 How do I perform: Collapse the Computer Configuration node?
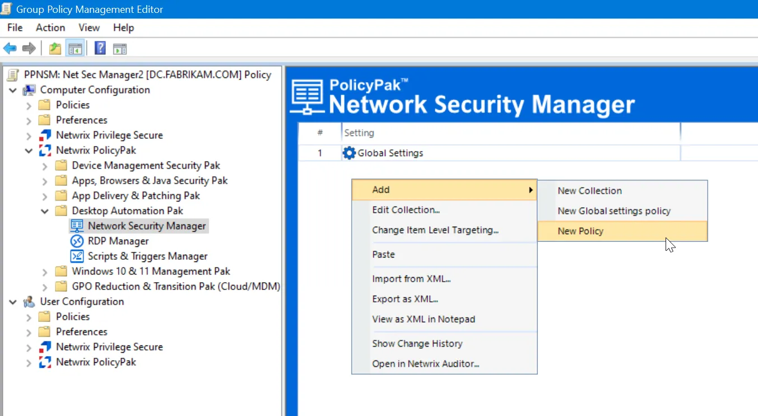13,90
